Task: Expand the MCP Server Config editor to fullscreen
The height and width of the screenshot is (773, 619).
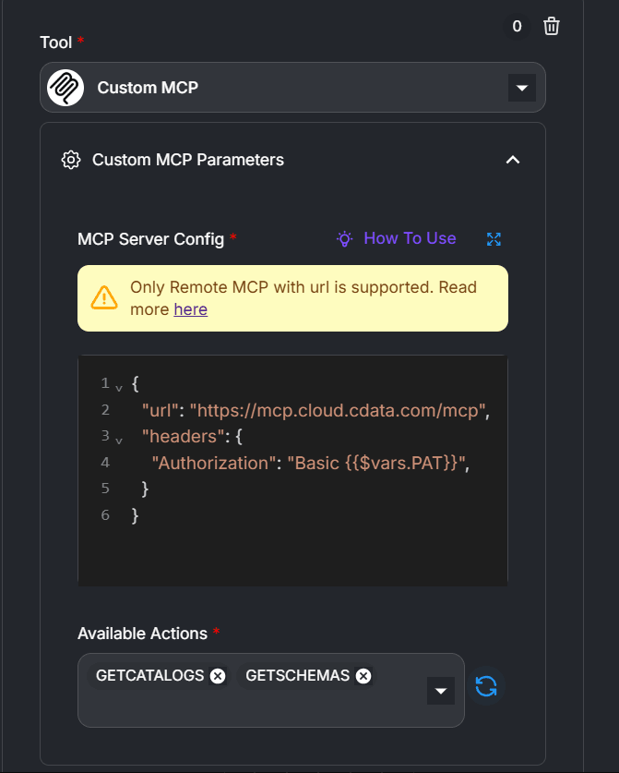Action: [x=494, y=239]
